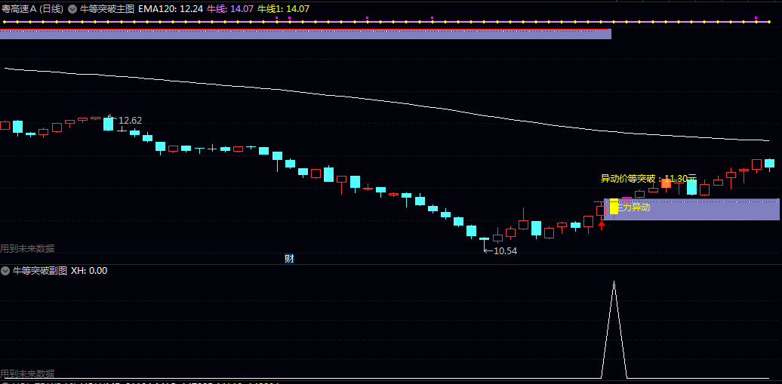Expand the 牛等突破副图 indicator dropdown arrow

coord(5,271)
